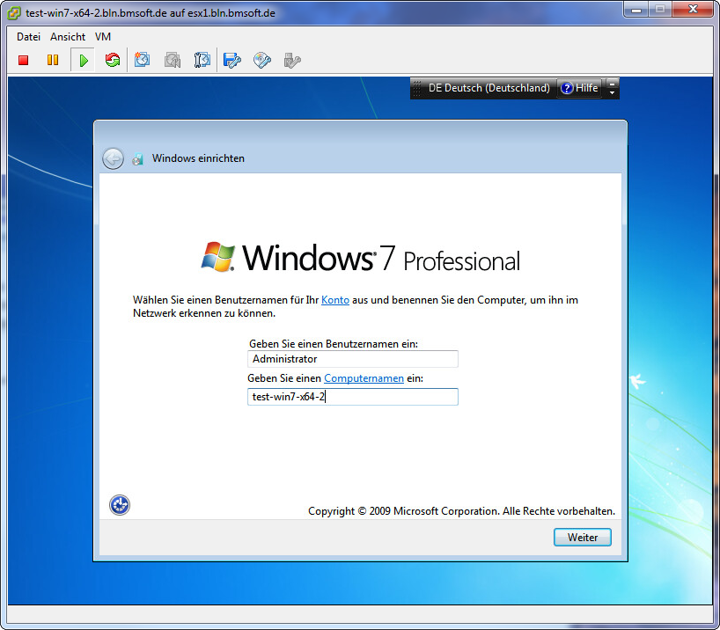This screenshot has height=630, width=720.
Task: Close the console window
Action: pos(694,9)
